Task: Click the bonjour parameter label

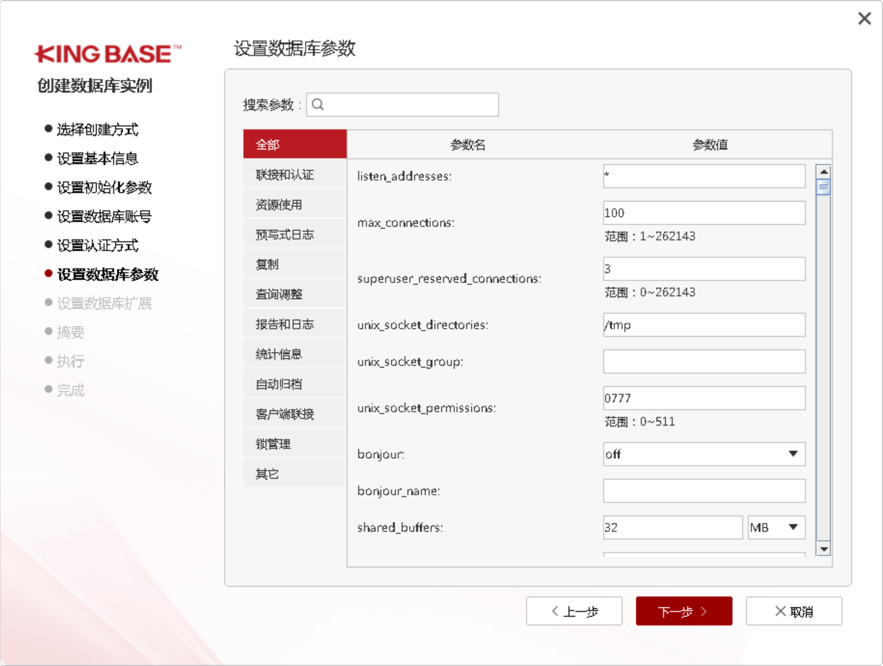Action: pyautogui.click(x=381, y=454)
